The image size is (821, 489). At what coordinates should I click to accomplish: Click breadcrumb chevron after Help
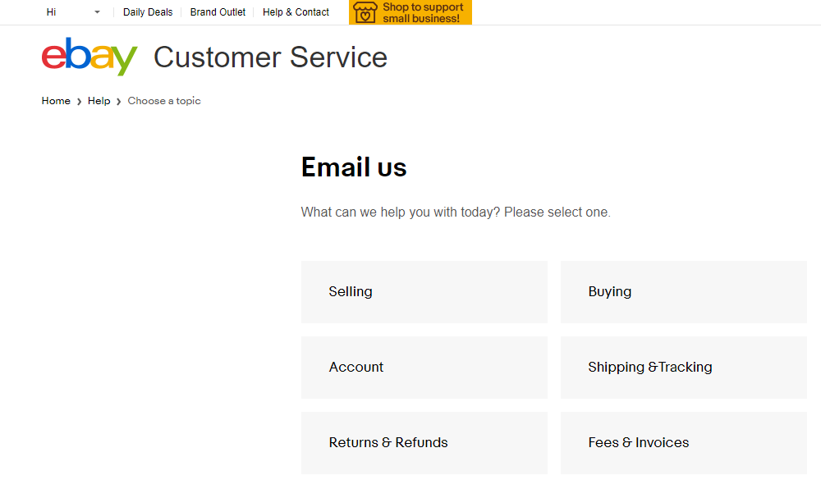coord(119,102)
